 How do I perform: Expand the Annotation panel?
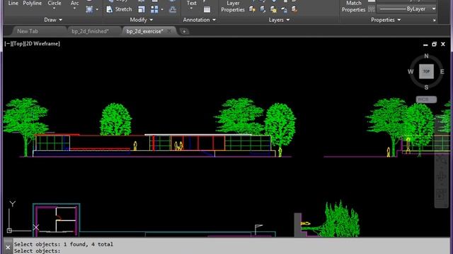coord(200,20)
